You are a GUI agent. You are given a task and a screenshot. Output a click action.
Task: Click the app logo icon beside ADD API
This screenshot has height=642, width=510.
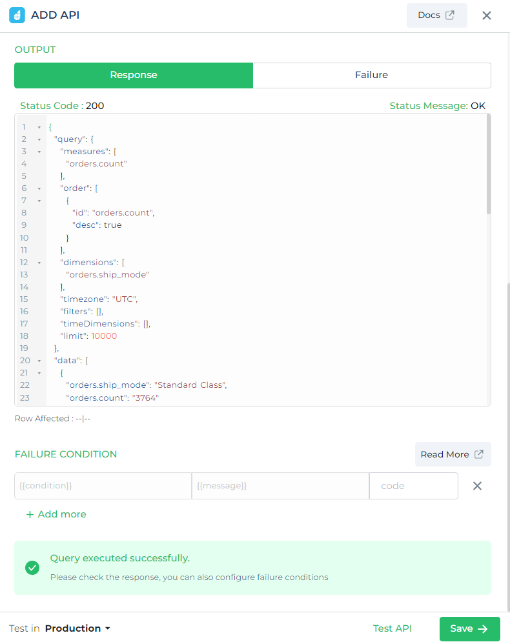coord(17,15)
